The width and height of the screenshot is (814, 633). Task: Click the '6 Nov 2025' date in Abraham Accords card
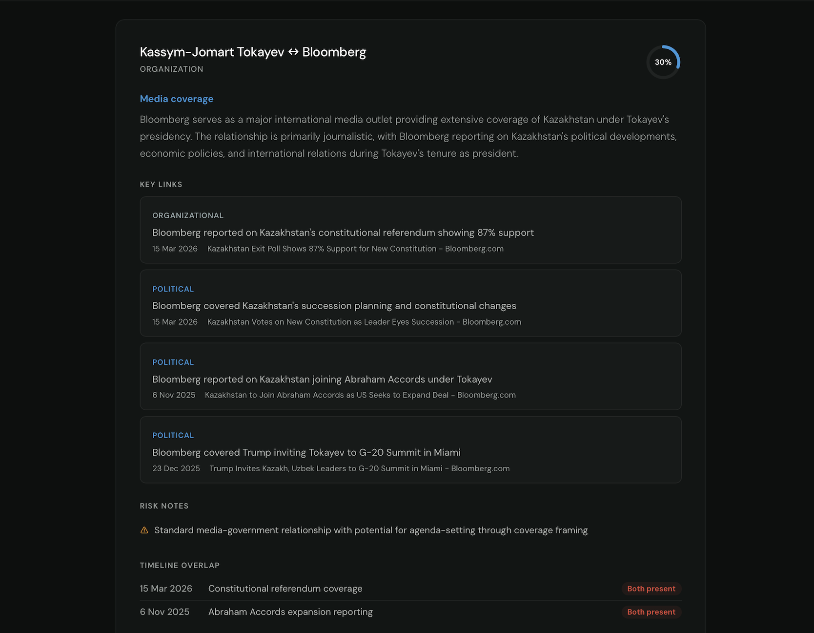pos(174,395)
